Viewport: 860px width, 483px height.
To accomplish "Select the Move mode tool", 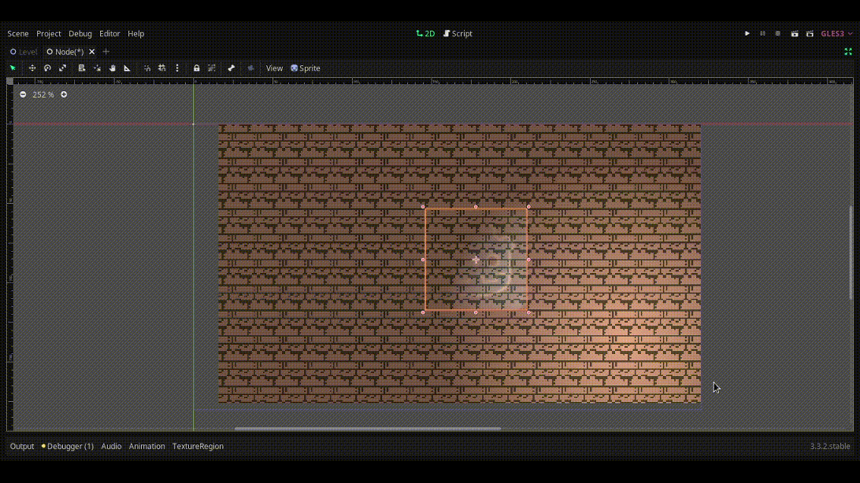I will pos(32,68).
